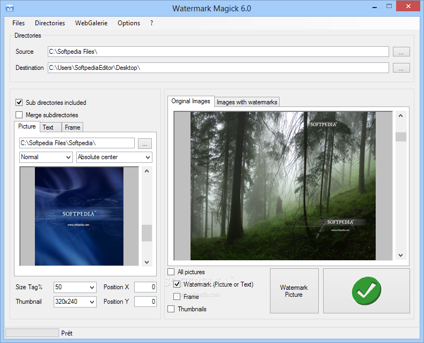Click into the Source path field
Screen dimensions: 424x343
(x=218, y=52)
